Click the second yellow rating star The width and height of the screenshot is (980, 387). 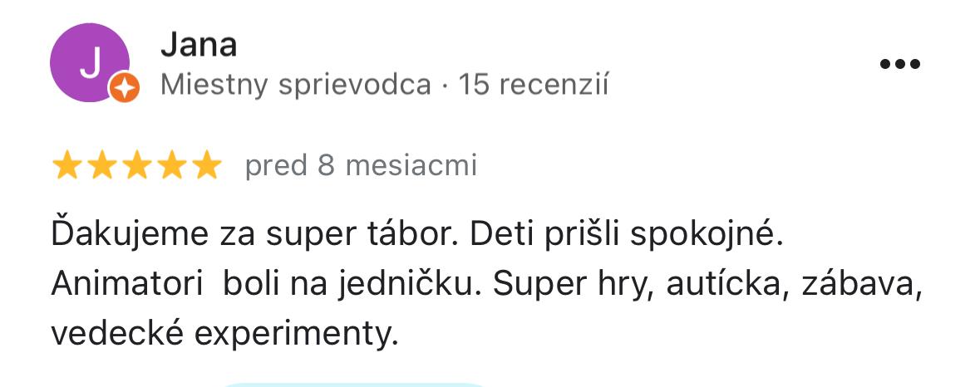coord(101,166)
